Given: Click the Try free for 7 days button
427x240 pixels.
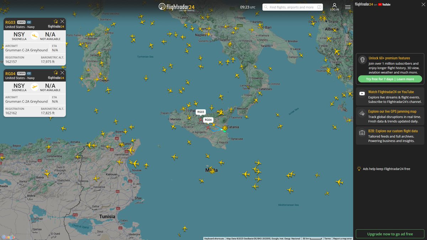Looking at the screenshot, I should (390, 79).
